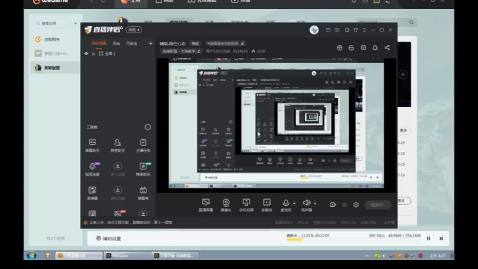Open the 读弹幕 read-danmaku tool

coord(93,193)
